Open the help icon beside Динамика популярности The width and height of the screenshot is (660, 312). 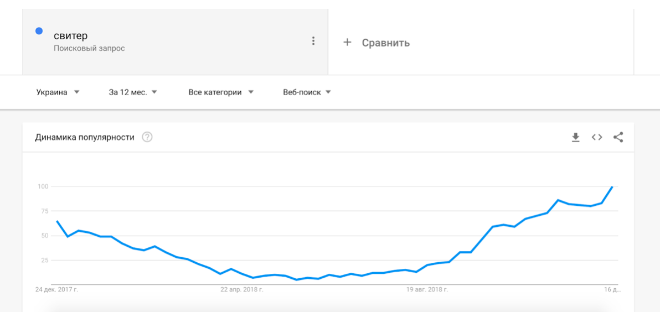click(147, 137)
